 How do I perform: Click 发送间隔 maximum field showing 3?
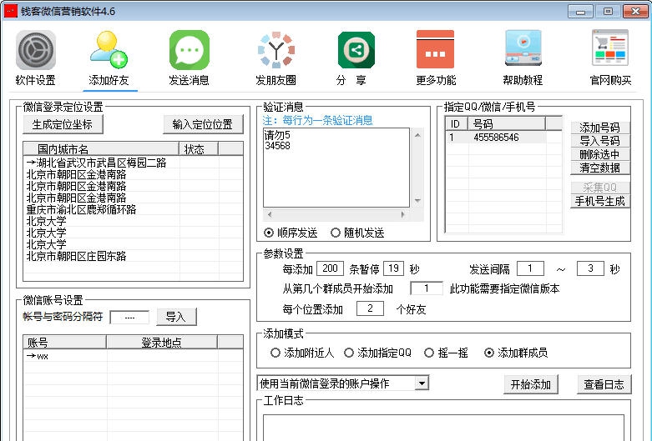[590, 268]
